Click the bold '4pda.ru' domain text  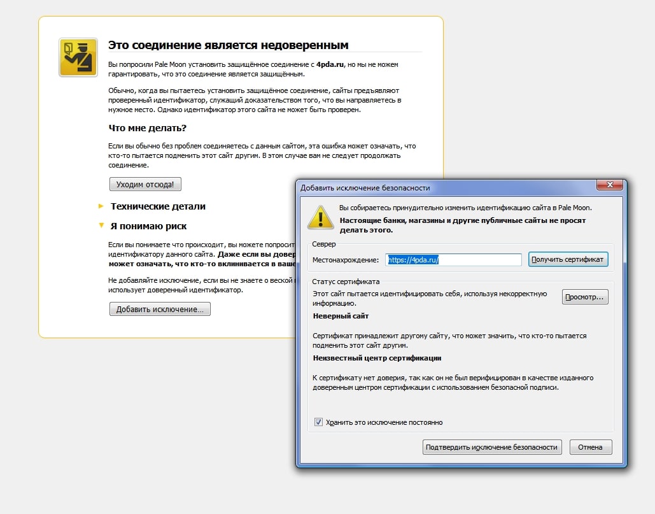(330, 64)
